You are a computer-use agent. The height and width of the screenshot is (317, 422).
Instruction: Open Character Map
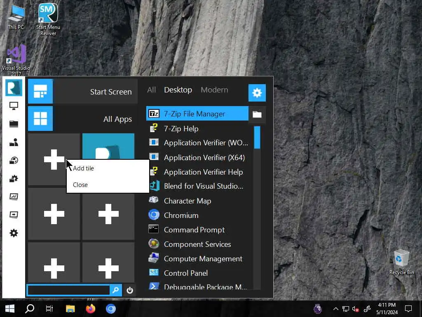point(197,201)
